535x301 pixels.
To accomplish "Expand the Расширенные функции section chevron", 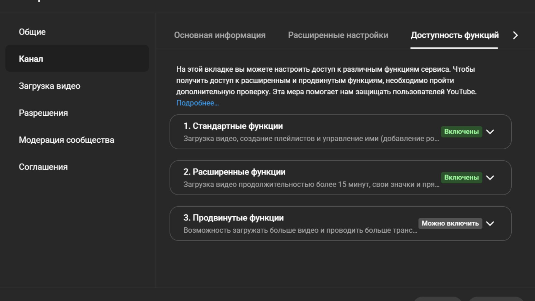I will [490, 178].
